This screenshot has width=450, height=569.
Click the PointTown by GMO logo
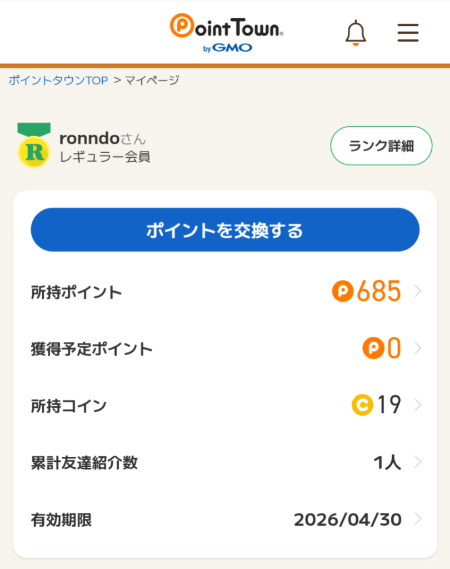point(227,32)
